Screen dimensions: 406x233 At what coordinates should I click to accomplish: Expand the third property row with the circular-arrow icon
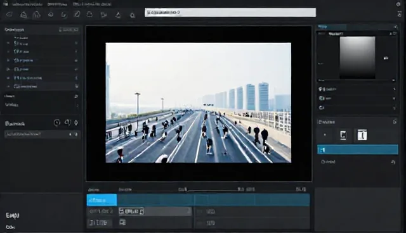357,108
